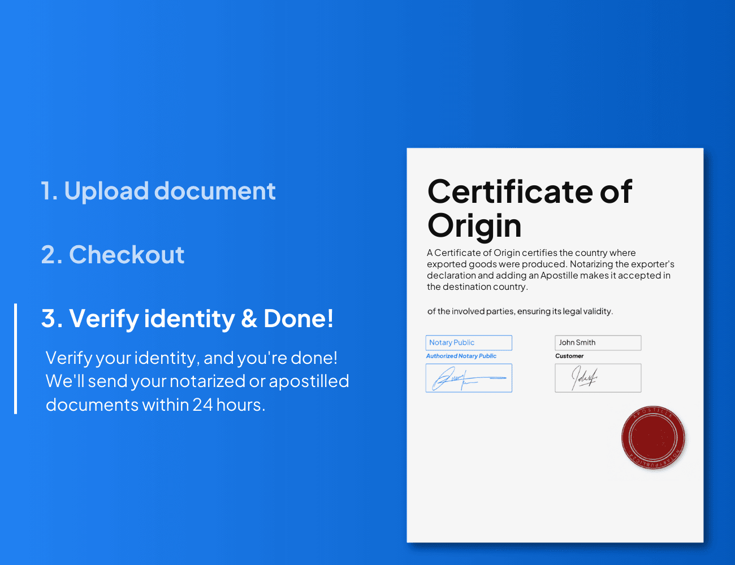
Task: Click the blue notary signature box
Action: point(469,378)
